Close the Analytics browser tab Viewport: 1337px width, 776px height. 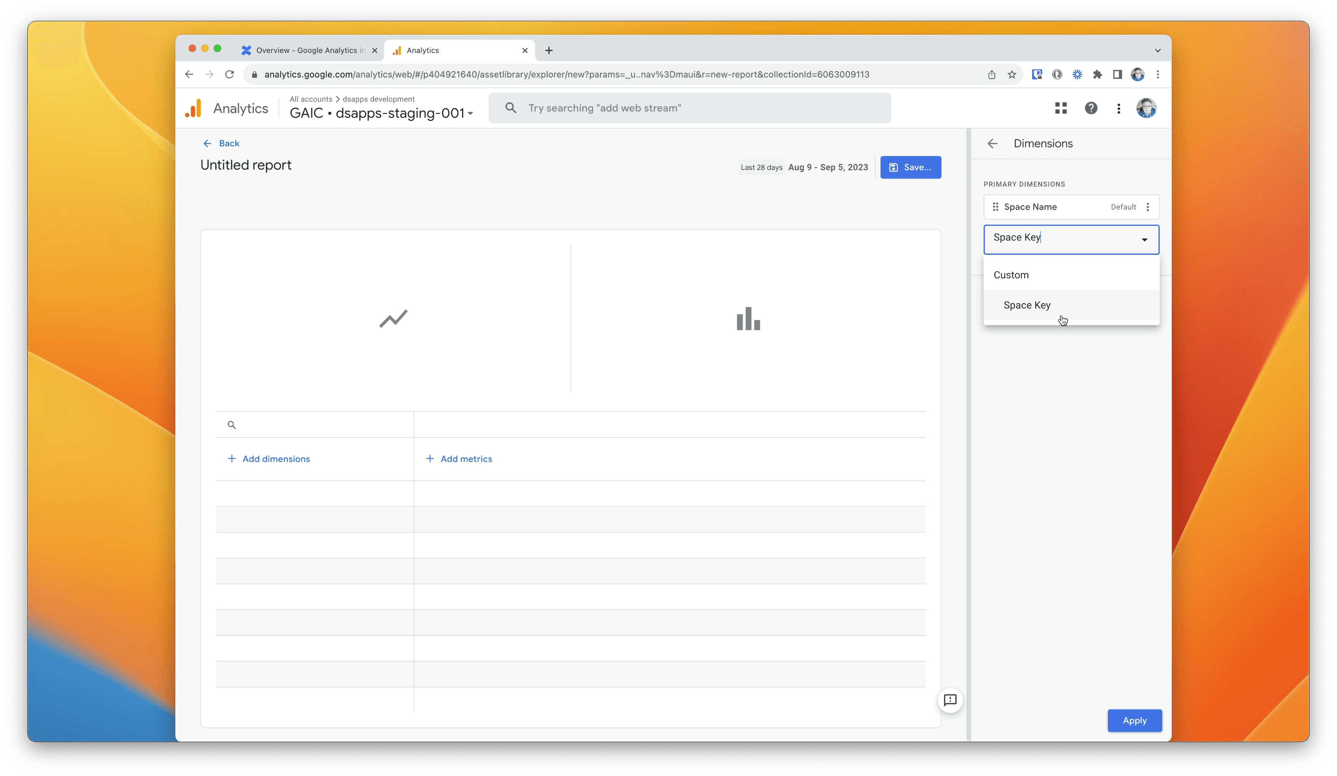point(525,50)
